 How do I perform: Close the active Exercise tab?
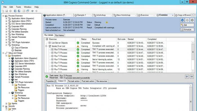click(173, 15)
